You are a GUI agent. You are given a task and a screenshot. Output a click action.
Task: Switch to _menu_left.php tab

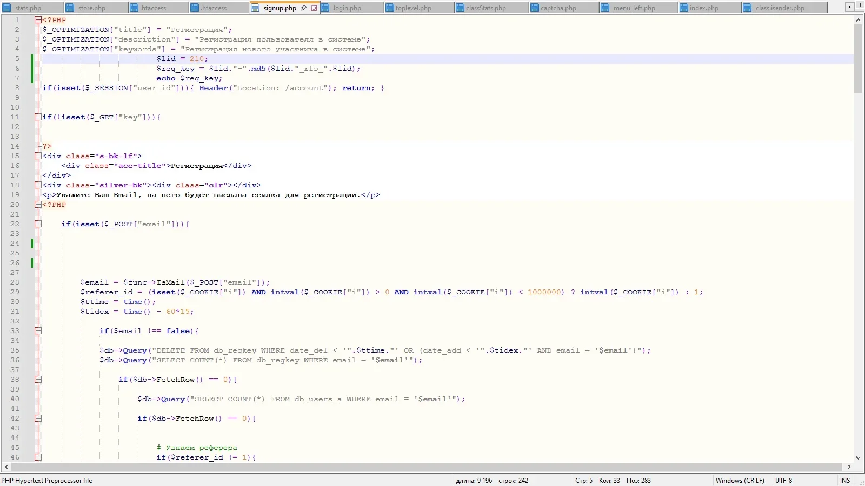click(x=639, y=8)
